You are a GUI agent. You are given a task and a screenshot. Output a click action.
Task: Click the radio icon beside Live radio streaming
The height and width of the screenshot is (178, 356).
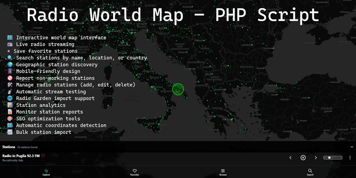(x=10, y=44)
